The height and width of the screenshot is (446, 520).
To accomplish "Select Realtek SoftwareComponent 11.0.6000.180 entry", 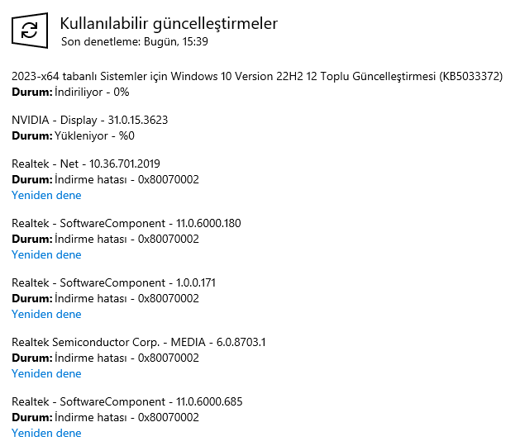I will click(126, 223).
